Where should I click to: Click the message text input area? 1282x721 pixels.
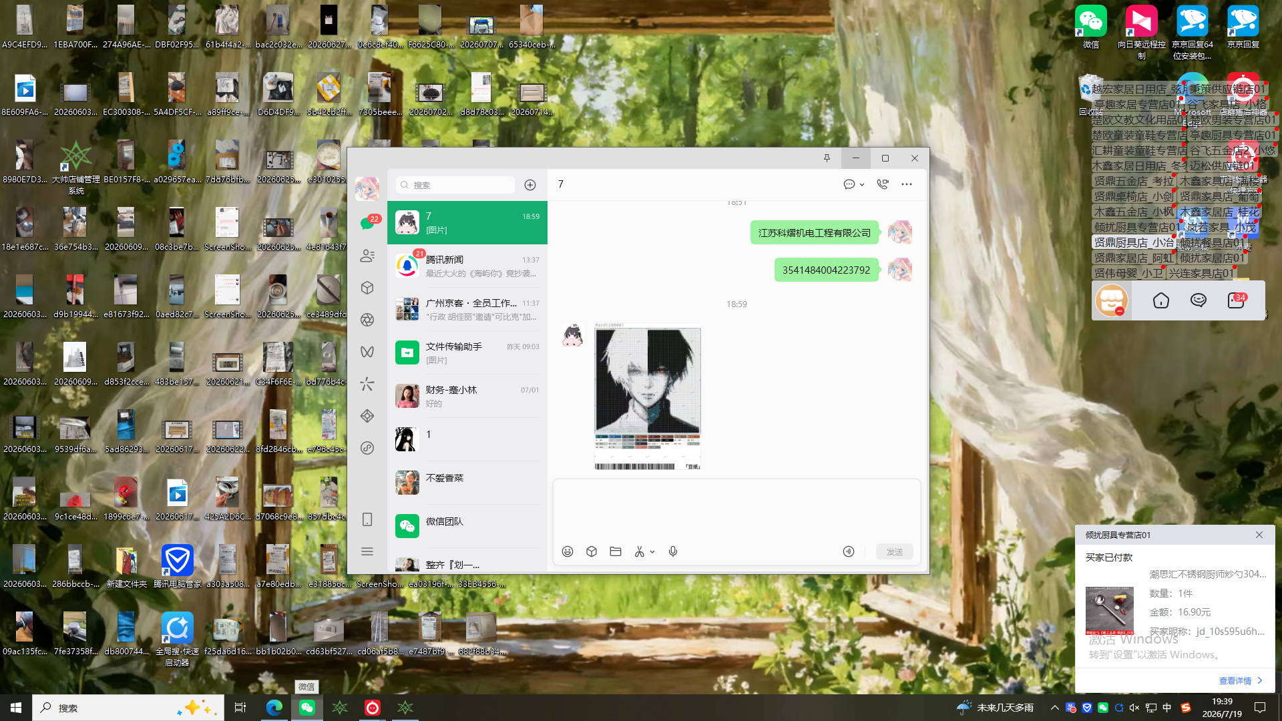tap(736, 509)
